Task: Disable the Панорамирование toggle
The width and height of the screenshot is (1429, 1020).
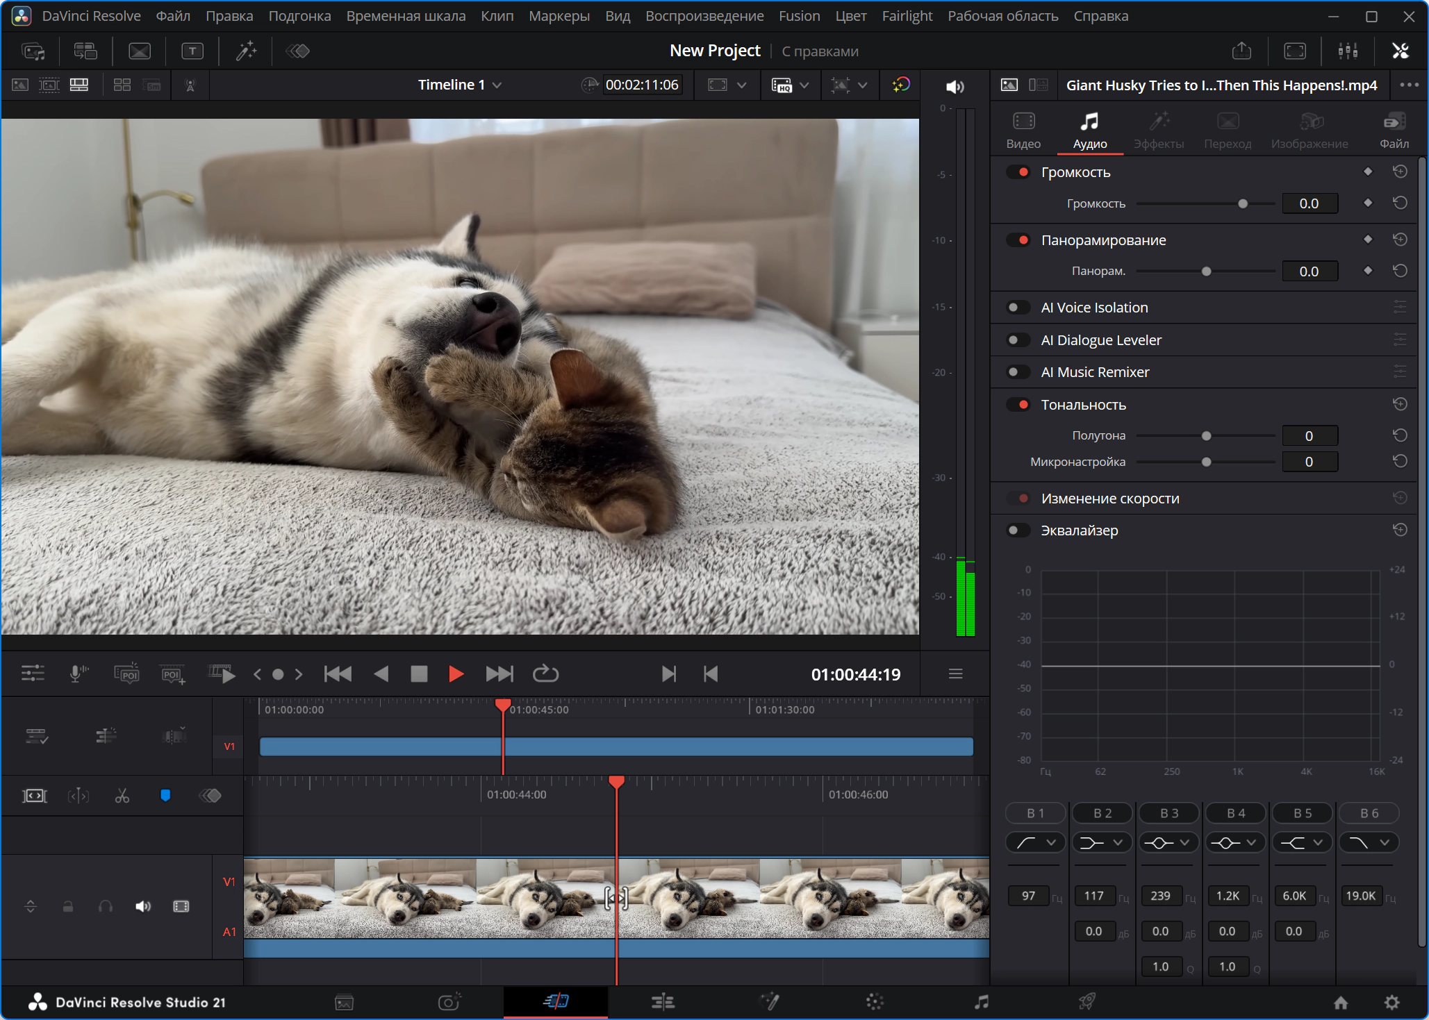Action: pyautogui.click(x=1018, y=240)
